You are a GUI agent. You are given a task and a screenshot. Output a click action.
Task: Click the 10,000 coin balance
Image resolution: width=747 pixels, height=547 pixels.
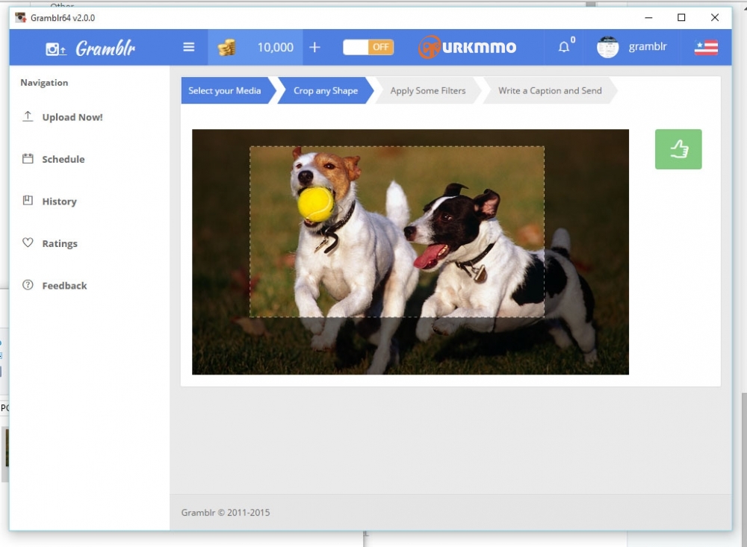point(276,47)
